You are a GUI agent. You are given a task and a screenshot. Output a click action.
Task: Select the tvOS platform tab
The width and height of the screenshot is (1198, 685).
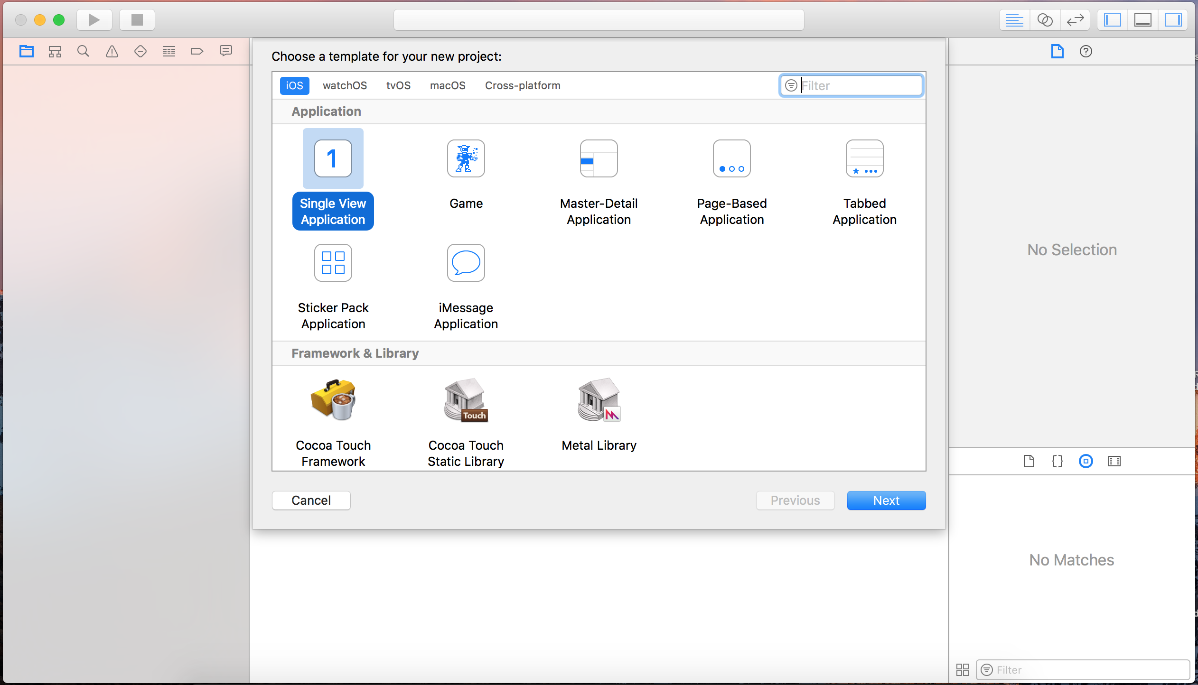tap(398, 85)
